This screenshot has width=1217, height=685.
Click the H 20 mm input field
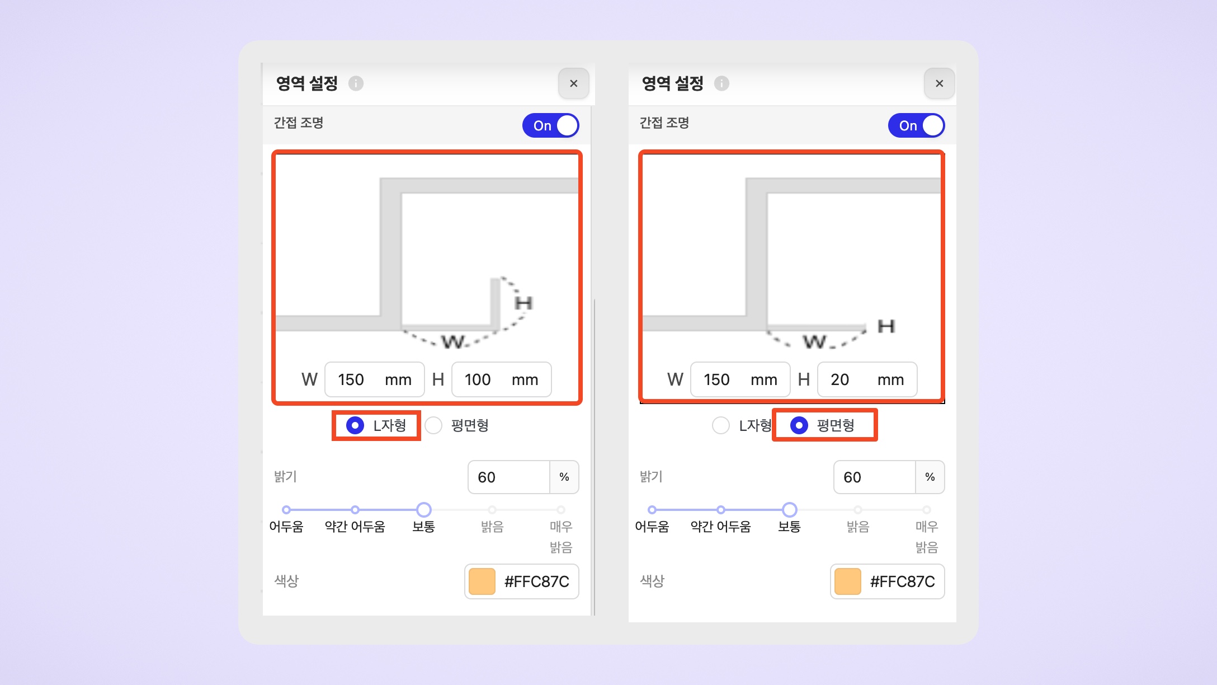[867, 379]
